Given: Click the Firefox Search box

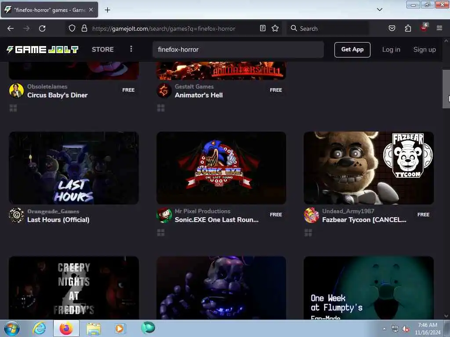Looking at the screenshot, I should point(327,29).
